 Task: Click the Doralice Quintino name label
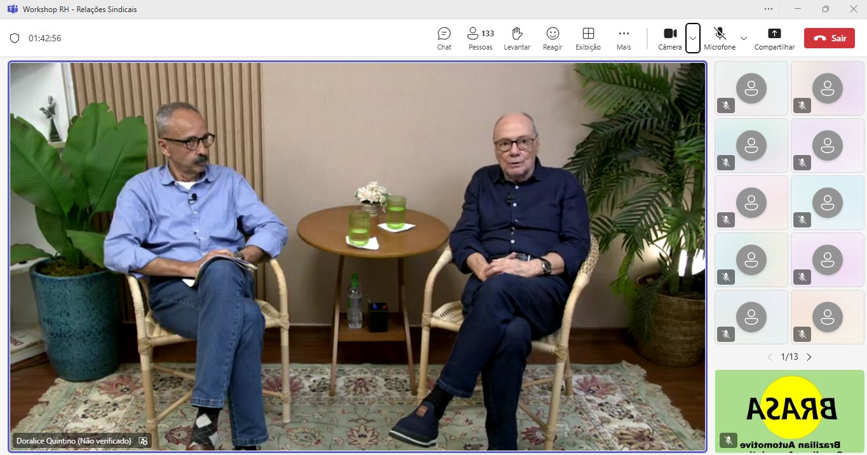click(x=74, y=440)
